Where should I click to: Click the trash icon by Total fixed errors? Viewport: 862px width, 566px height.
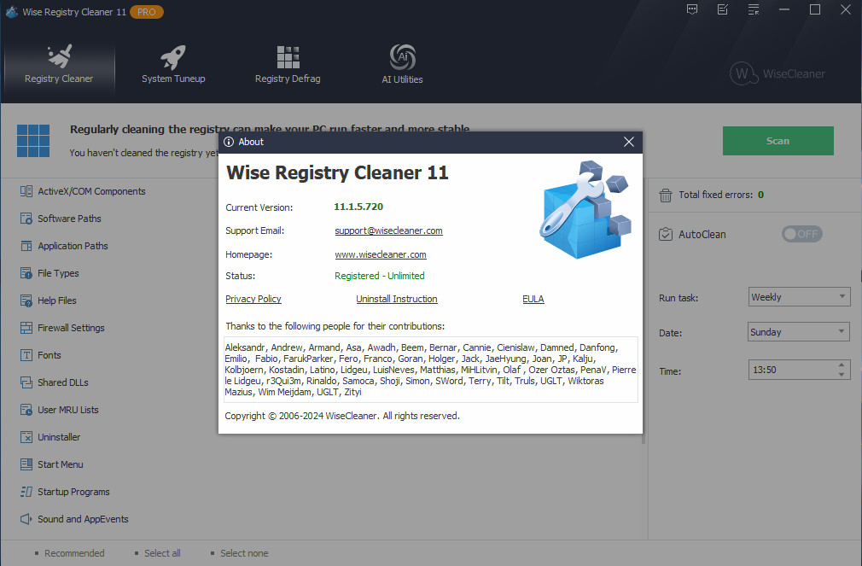pyautogui.click(x=666, y=195)
